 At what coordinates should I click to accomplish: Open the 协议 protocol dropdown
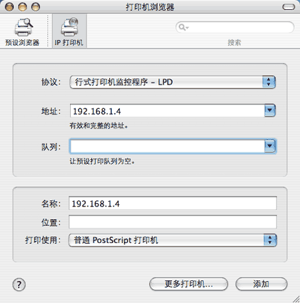click(173, 82)
